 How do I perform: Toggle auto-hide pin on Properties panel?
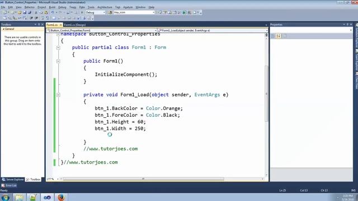[348, 25]
